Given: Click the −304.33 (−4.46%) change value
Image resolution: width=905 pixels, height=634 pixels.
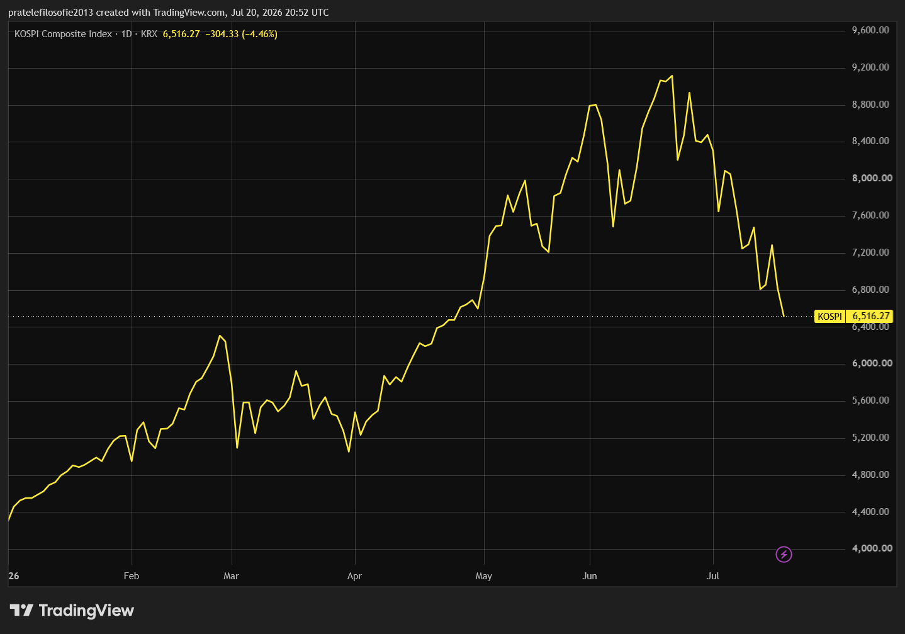Looking at the screenshot, I should point(242,34).
